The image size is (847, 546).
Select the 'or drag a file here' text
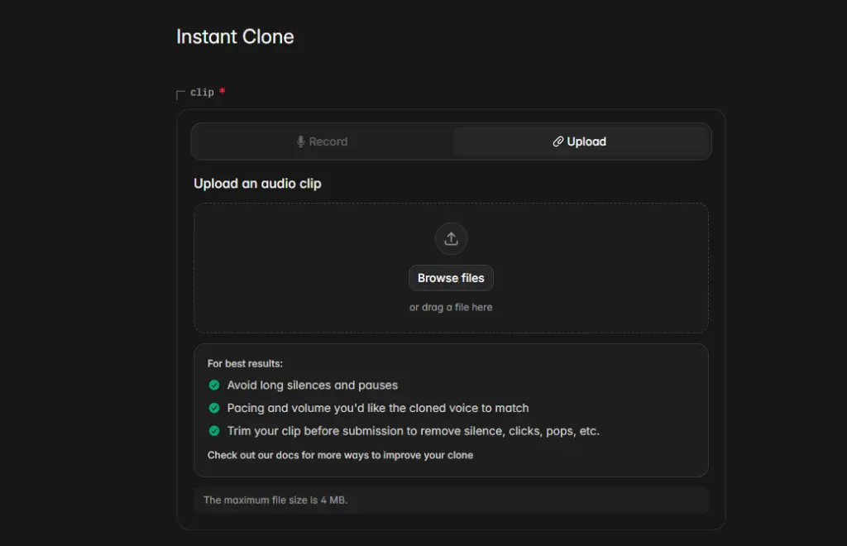click(450, 306)
